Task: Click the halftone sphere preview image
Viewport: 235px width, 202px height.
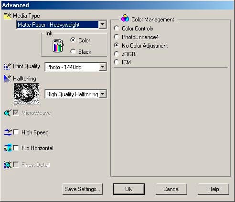Action: coord(26,94)
